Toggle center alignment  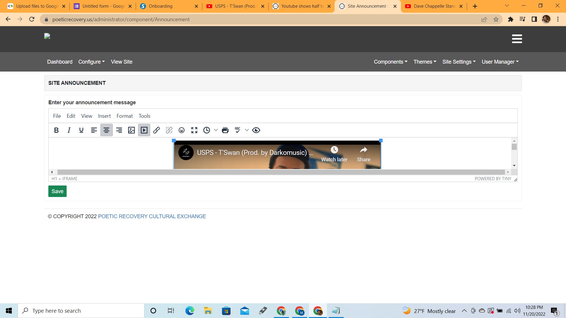pyautogui.click(x=106, y=130)
